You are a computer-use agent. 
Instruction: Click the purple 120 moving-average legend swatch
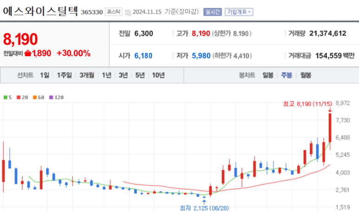click(x=51, y=98)
